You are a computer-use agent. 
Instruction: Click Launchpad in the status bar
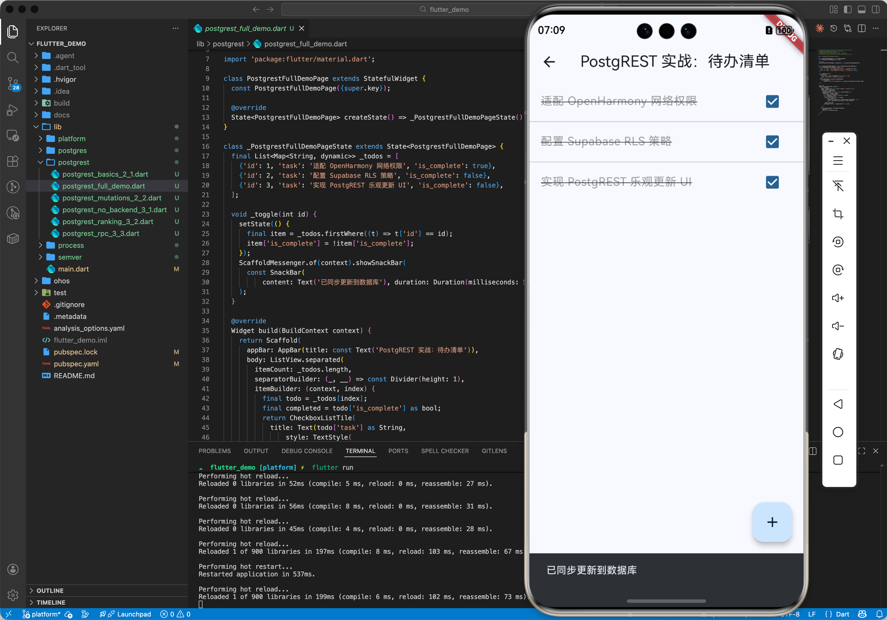point(134,614)
